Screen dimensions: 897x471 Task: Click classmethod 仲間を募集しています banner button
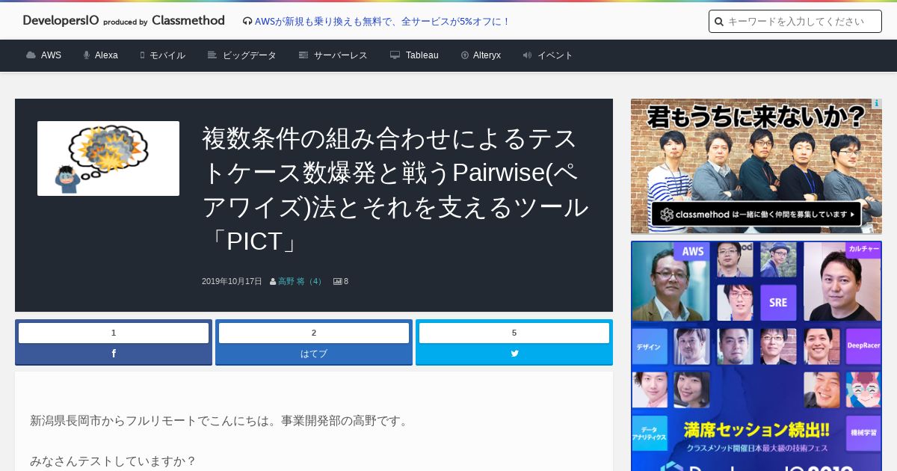tap(756, 215)
